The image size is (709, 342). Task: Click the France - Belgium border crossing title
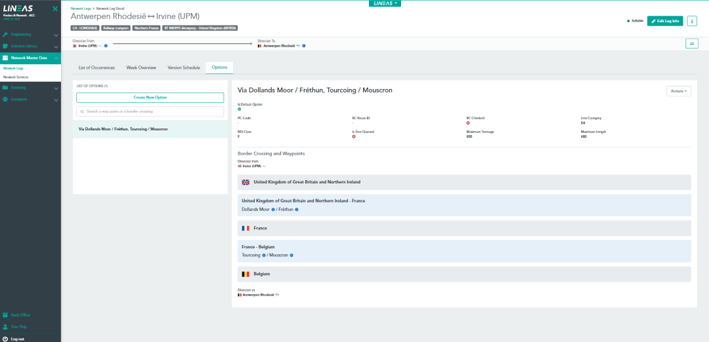pos(258,247)
